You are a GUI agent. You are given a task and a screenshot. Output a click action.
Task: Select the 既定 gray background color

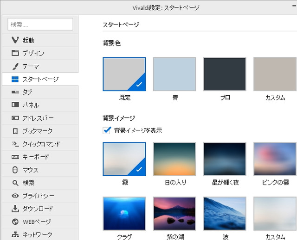(124, 74)
